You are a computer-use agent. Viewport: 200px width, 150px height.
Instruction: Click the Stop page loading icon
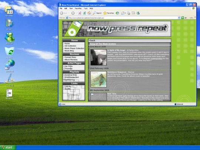click(x=80, y=13)
